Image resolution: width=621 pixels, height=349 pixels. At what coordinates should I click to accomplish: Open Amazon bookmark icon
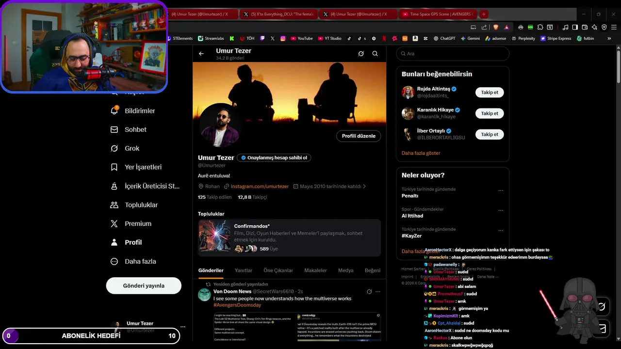point(415,38)
